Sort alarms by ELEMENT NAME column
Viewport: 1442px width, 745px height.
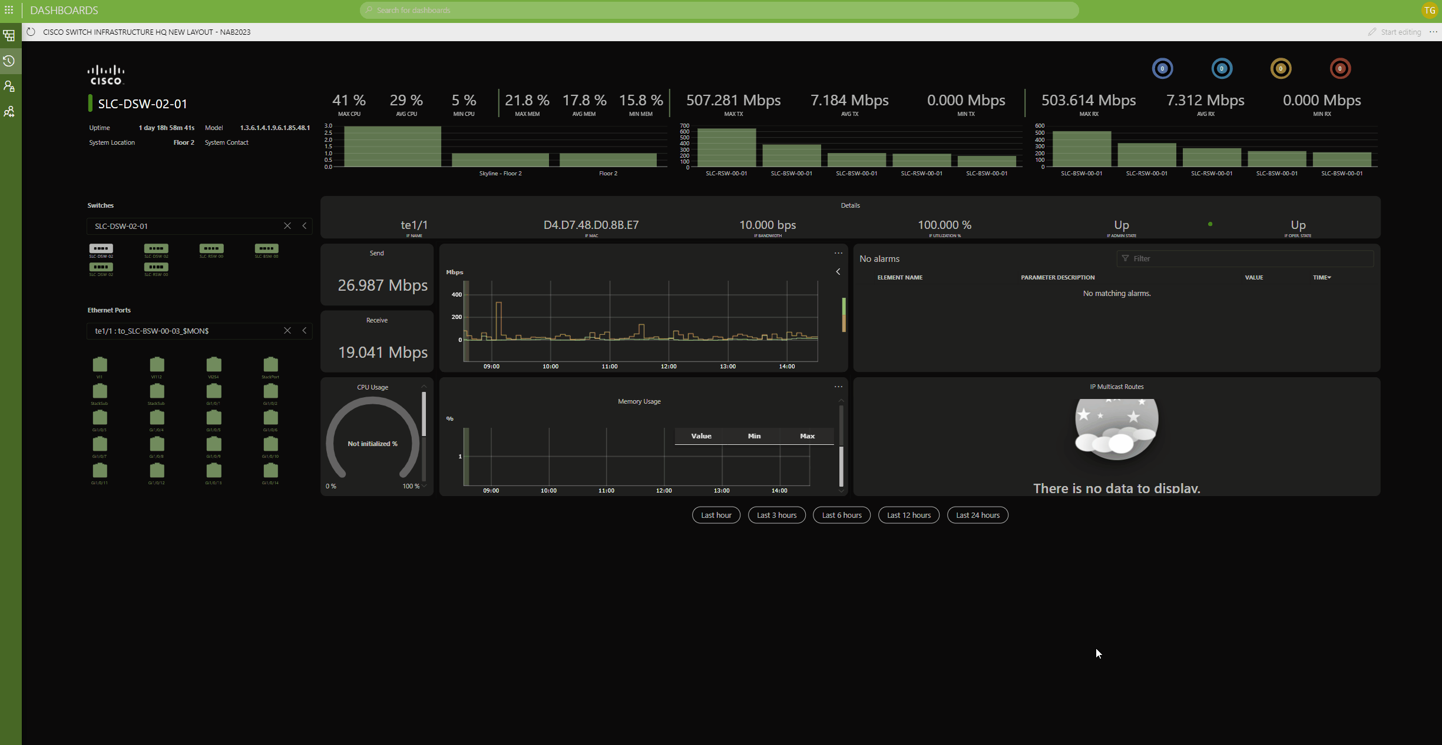(899, 277)
